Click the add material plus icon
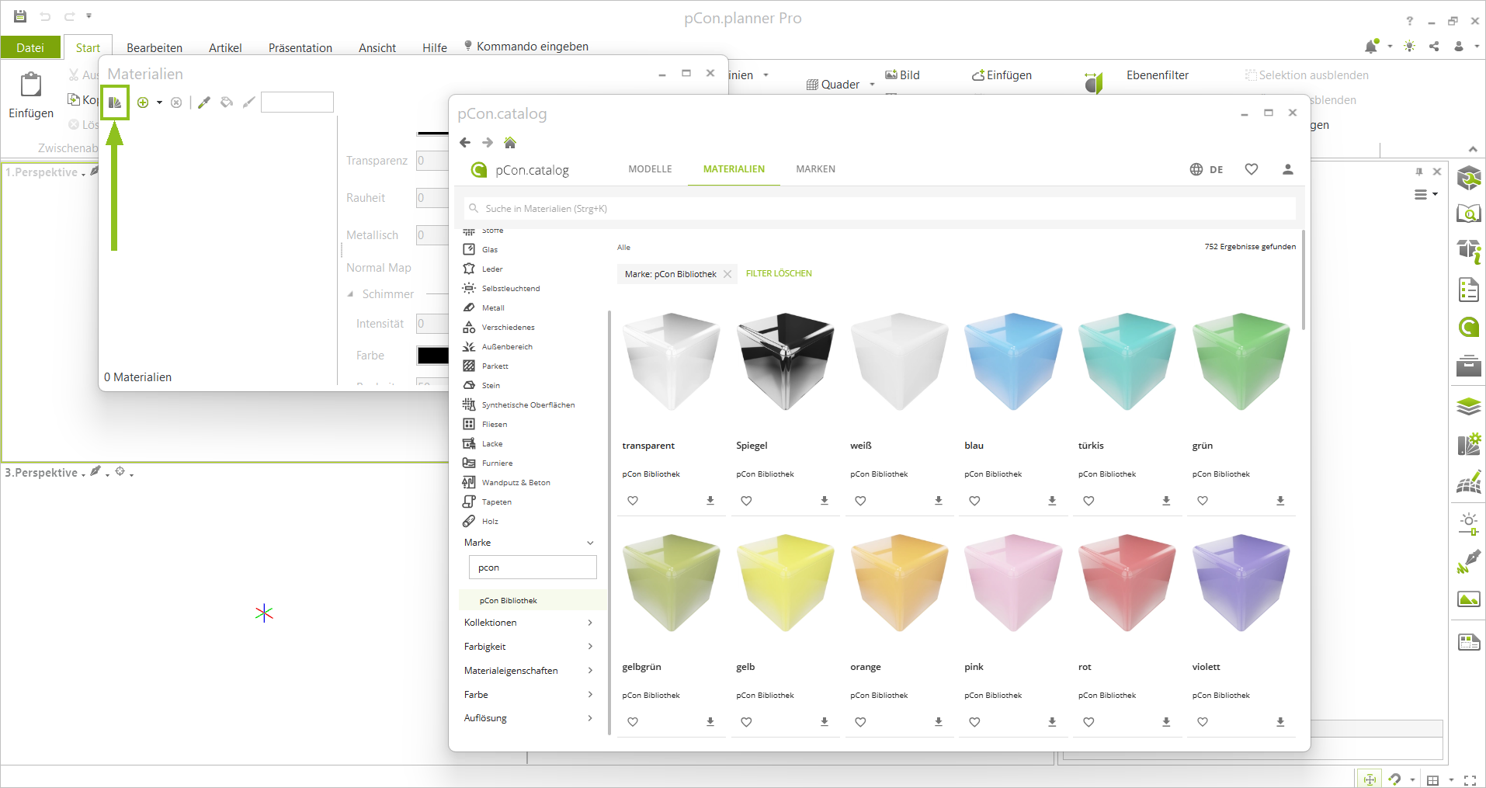Viewport: 1486px width, 788px height. [x=143, y=102]
